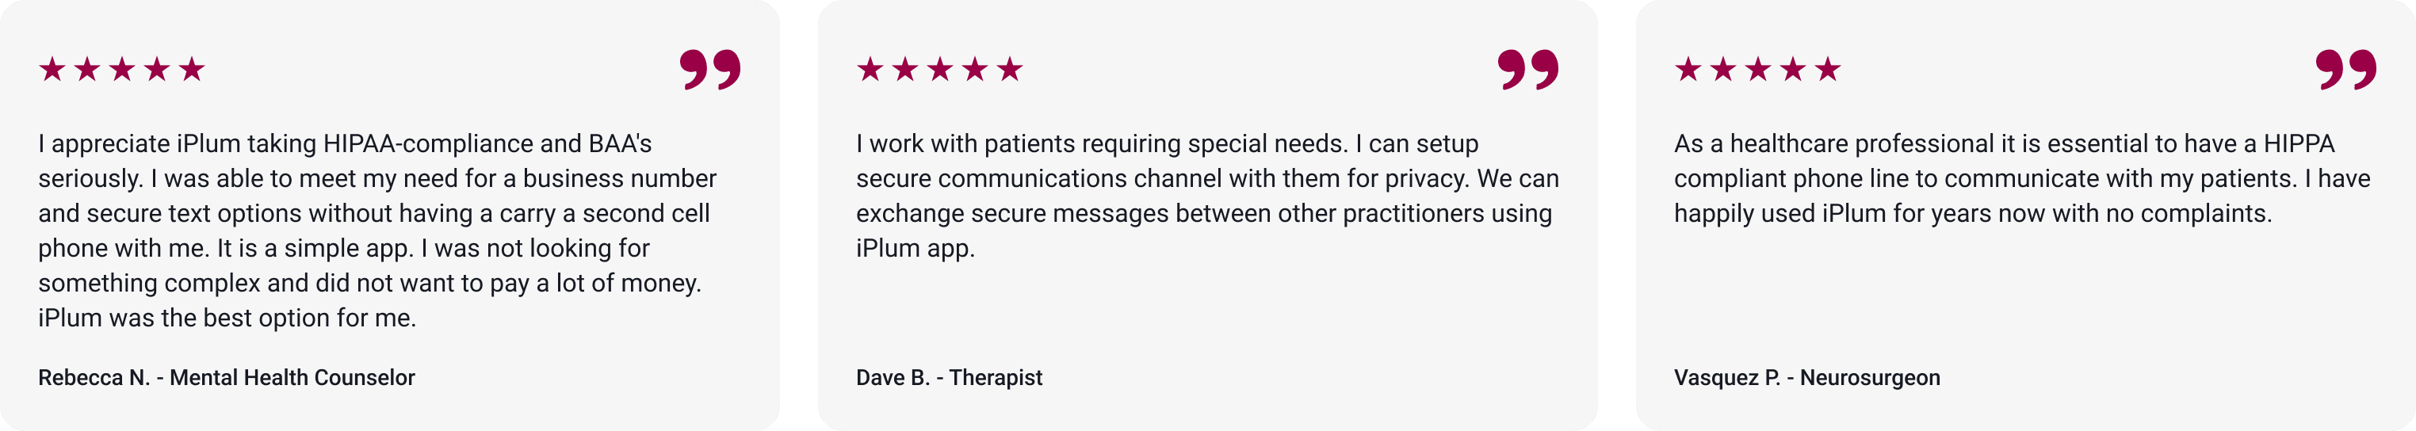The image size is (2416, 431).
Task: Click the first star in Vasquez P.'s rating
Action: coord(1688,68)
